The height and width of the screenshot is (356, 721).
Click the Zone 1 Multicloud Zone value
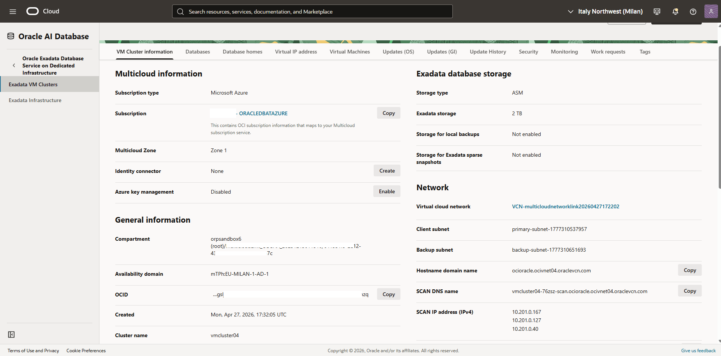pos(218,150)
